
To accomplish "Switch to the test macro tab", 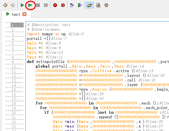I will (16, 14).
